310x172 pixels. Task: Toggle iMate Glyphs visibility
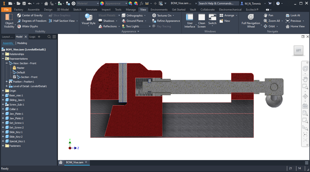coord(27,26)
